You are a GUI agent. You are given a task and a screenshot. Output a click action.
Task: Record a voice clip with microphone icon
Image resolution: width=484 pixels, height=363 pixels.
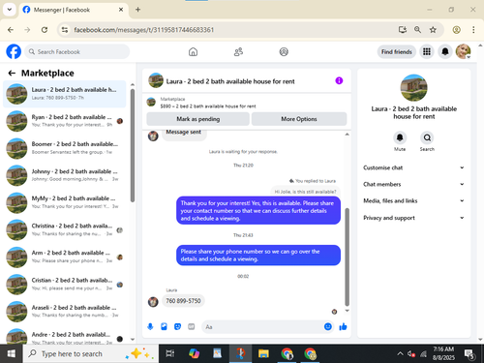pyautogui.click(x=150, y=327)
